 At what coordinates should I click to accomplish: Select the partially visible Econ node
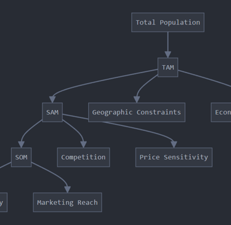point(221,112)
